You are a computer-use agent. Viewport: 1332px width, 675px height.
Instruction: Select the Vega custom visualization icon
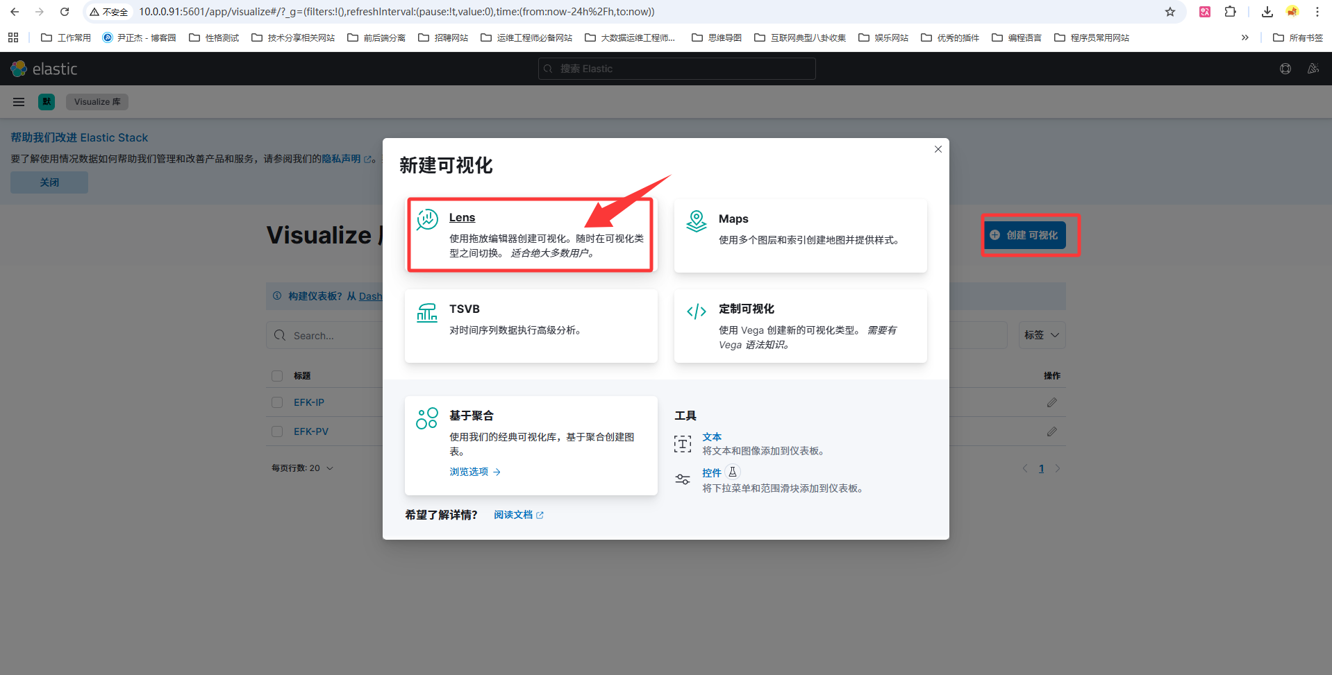(697, 311)
